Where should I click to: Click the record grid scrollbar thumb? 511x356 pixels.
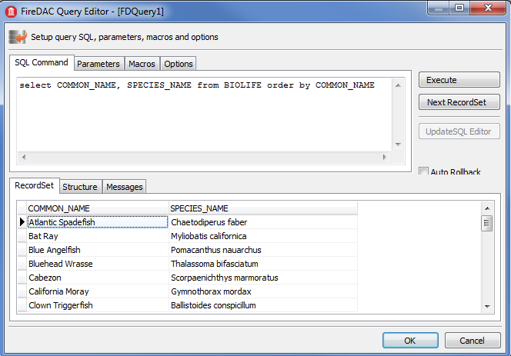[487, 223]
